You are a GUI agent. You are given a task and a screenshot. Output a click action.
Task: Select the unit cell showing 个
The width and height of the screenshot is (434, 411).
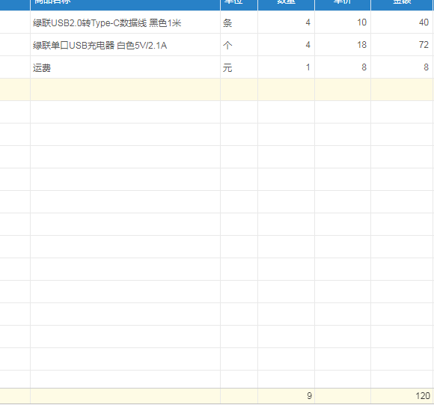click(x=239, y=45)
